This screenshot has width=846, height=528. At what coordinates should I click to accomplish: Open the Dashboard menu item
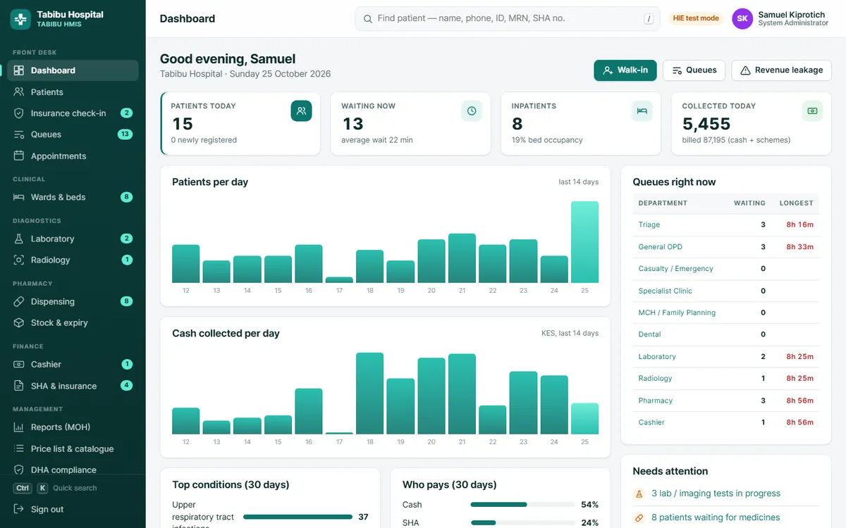73,70
